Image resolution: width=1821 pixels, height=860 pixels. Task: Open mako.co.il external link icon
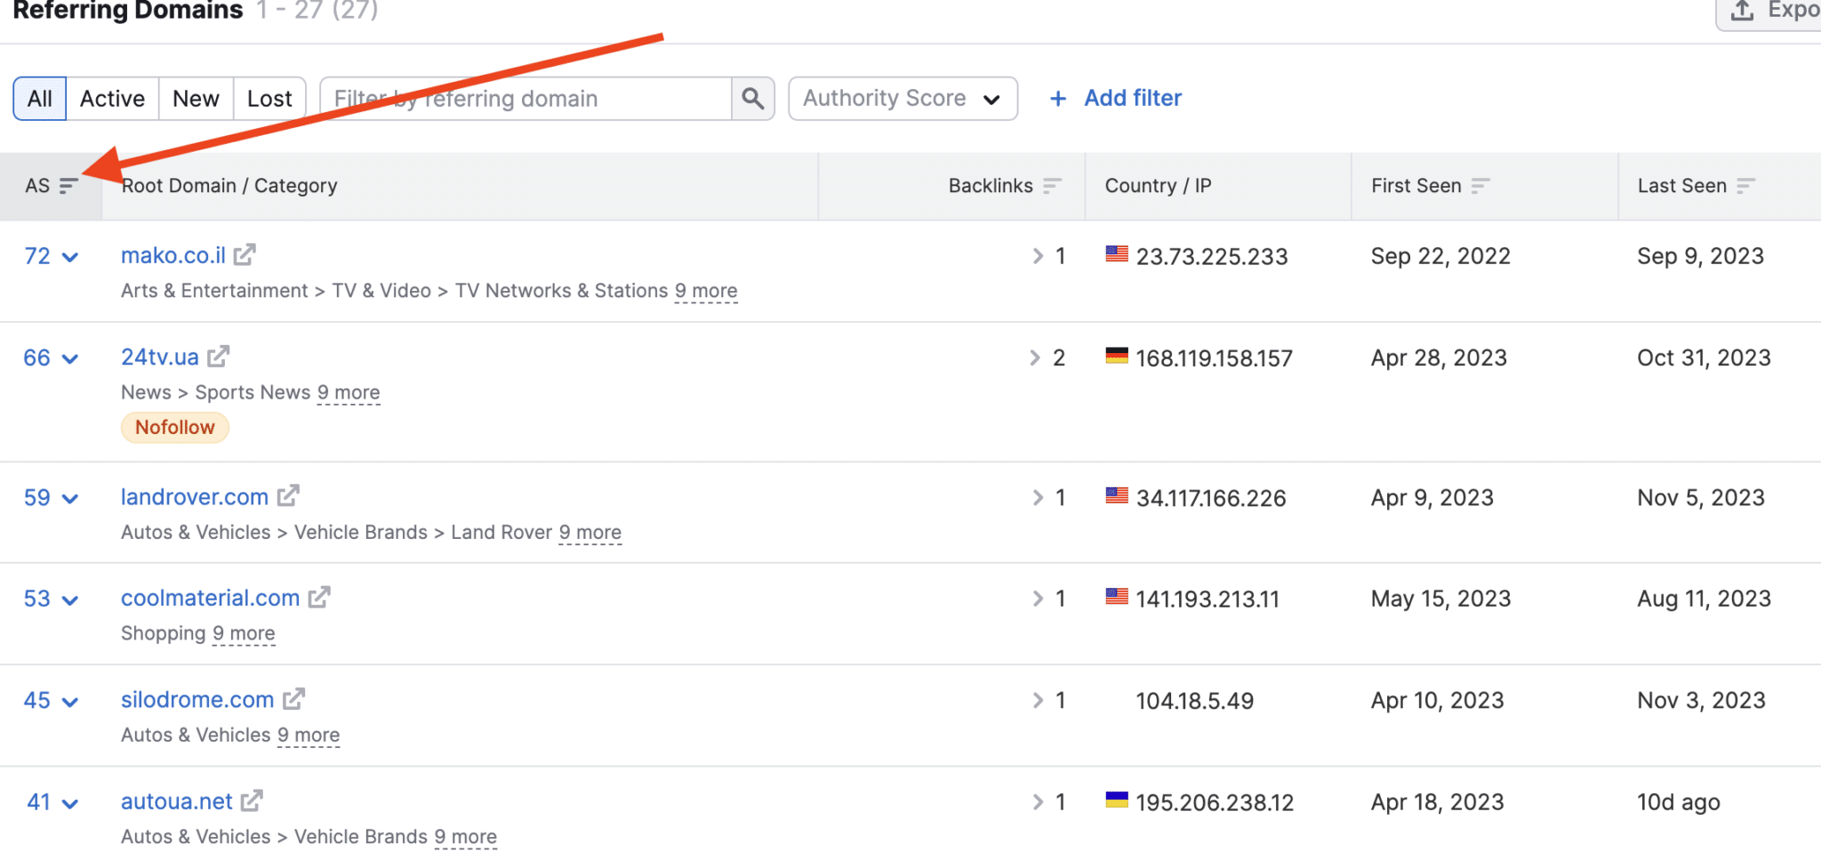245,255
